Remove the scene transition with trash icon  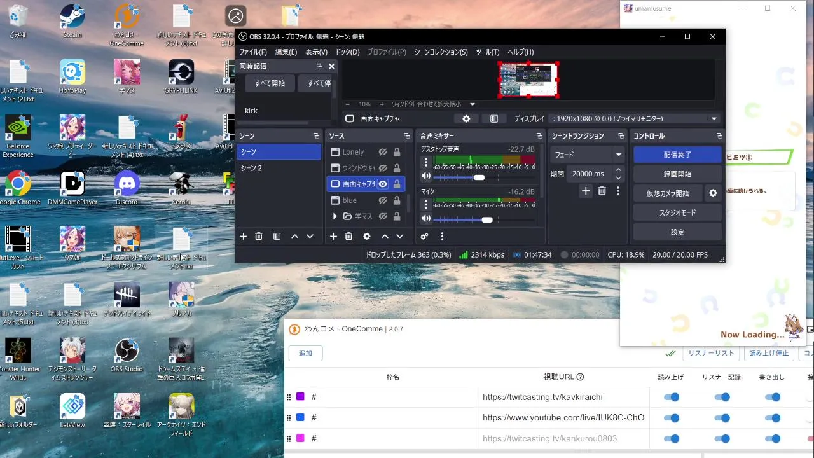click(x=602, y=191)
